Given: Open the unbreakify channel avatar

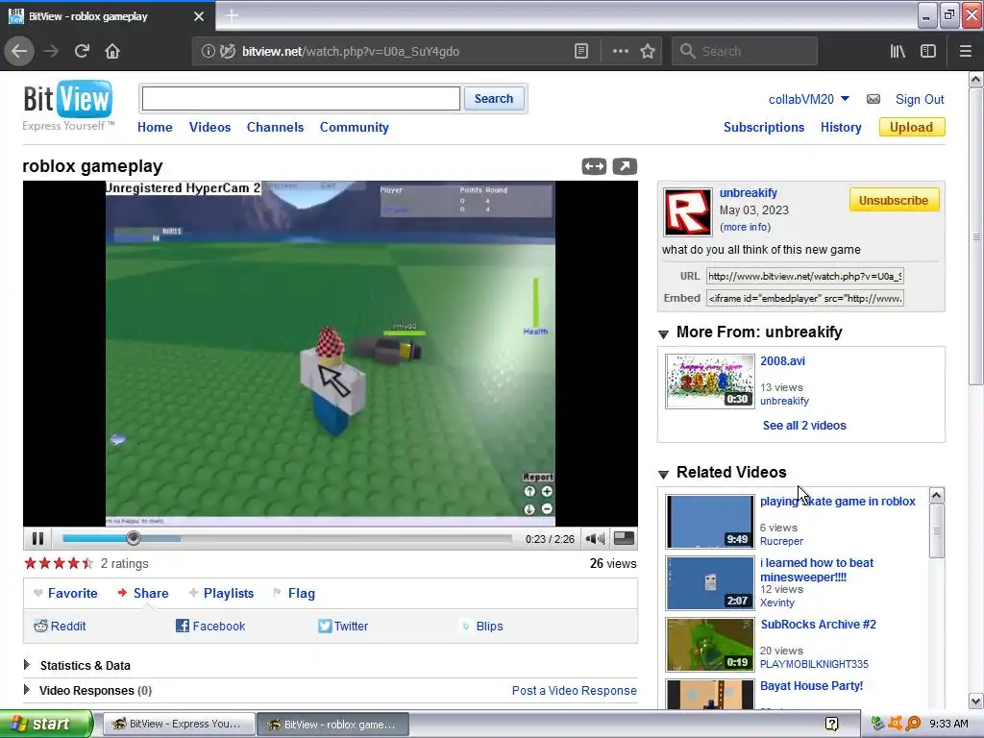Looking at the screenshot, I should pyautogui.click(x=688, y=210).
